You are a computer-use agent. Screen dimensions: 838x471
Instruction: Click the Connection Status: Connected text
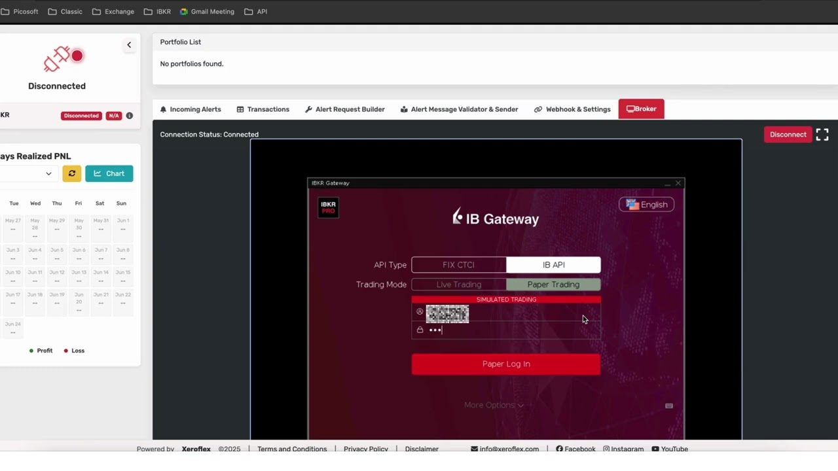[209, 135]
